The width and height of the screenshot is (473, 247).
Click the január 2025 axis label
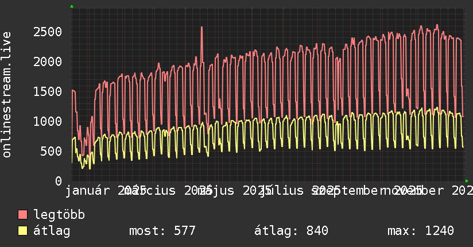(x=106, y=191)
